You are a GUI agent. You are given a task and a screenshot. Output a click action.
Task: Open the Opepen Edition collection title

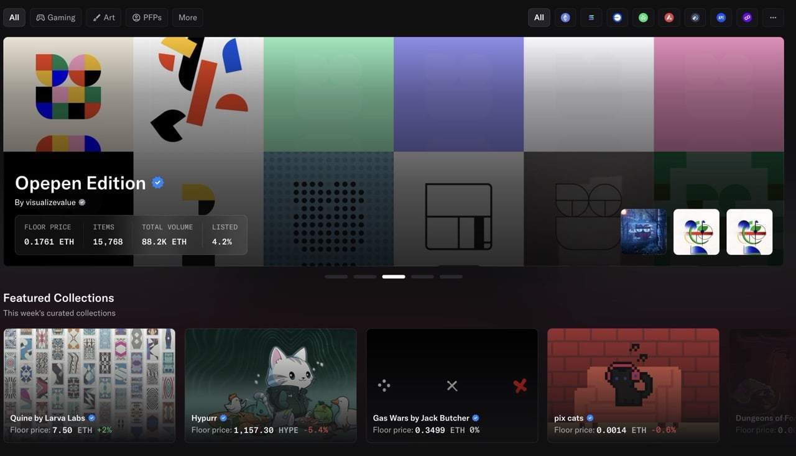click(80, 183)
